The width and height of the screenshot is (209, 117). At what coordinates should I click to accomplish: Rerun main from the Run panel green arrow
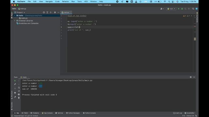[15, 81]
